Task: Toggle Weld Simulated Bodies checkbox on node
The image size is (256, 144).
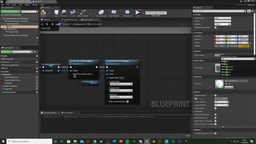Action: (127, 102)
